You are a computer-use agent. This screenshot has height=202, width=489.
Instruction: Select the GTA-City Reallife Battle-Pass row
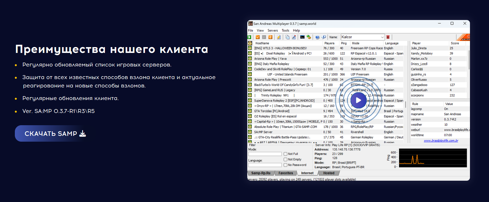click(x=325, y=137)
